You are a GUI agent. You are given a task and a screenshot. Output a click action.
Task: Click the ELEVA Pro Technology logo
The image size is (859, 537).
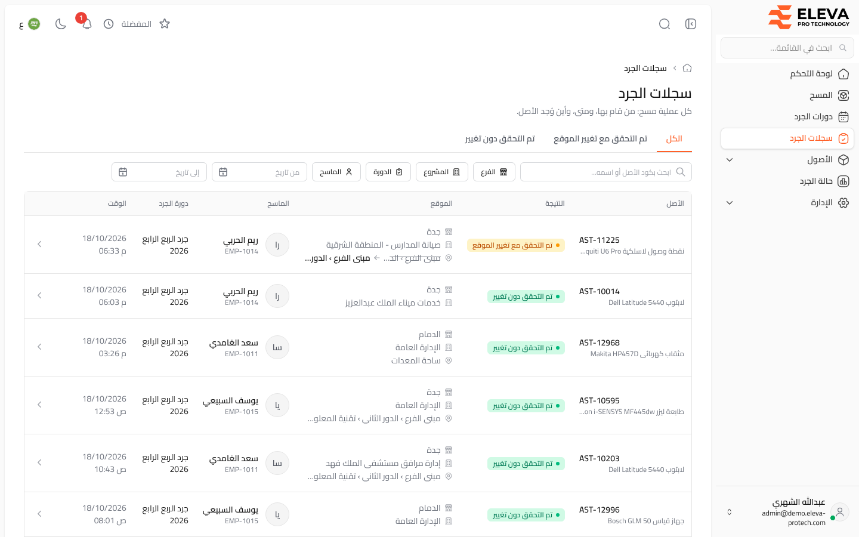point(808,17)
